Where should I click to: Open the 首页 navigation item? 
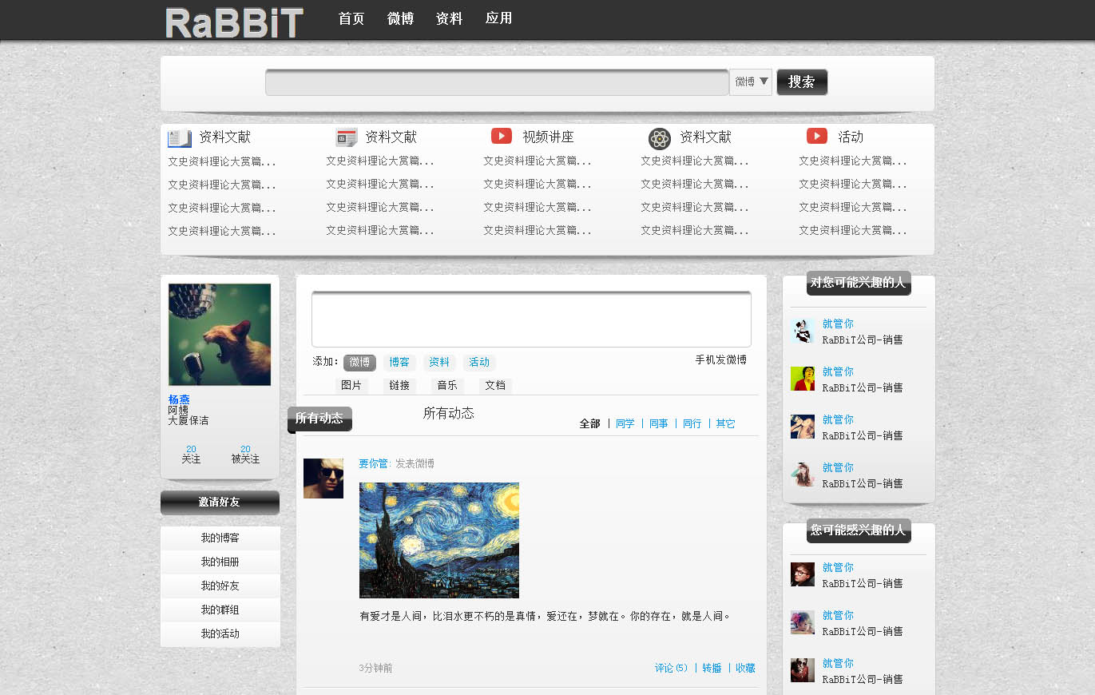[351, 18]
